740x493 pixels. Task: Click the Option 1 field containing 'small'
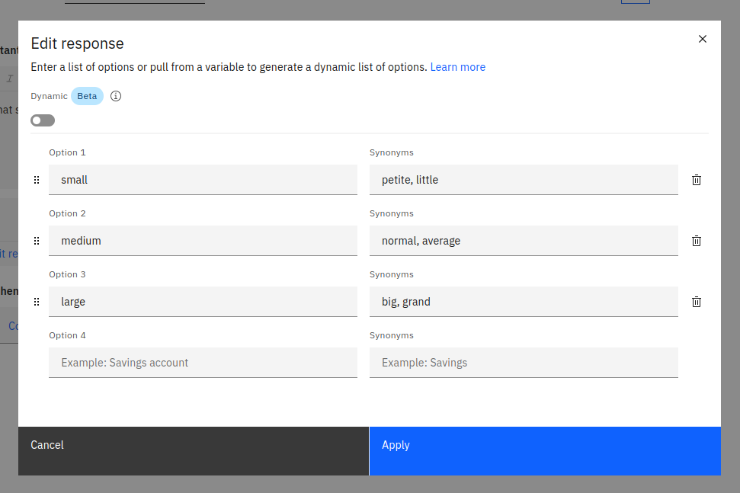tap(203, 180)
